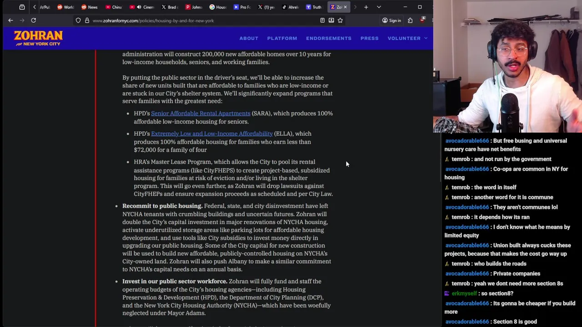Go forward using the browser forward arrow
Image resolution: width=582 pixels, height=327 pixels.
click(22, 20)
